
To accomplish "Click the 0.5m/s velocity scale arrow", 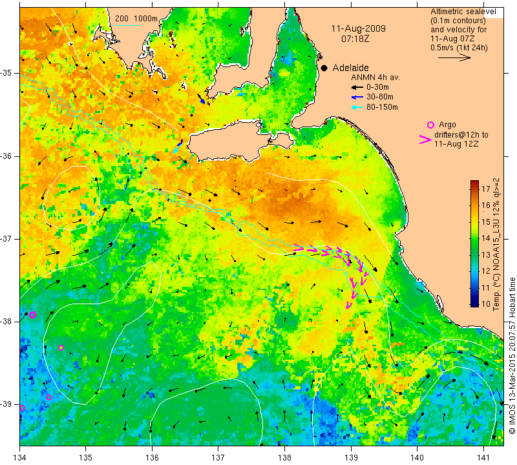I will (x=454, y=57).
